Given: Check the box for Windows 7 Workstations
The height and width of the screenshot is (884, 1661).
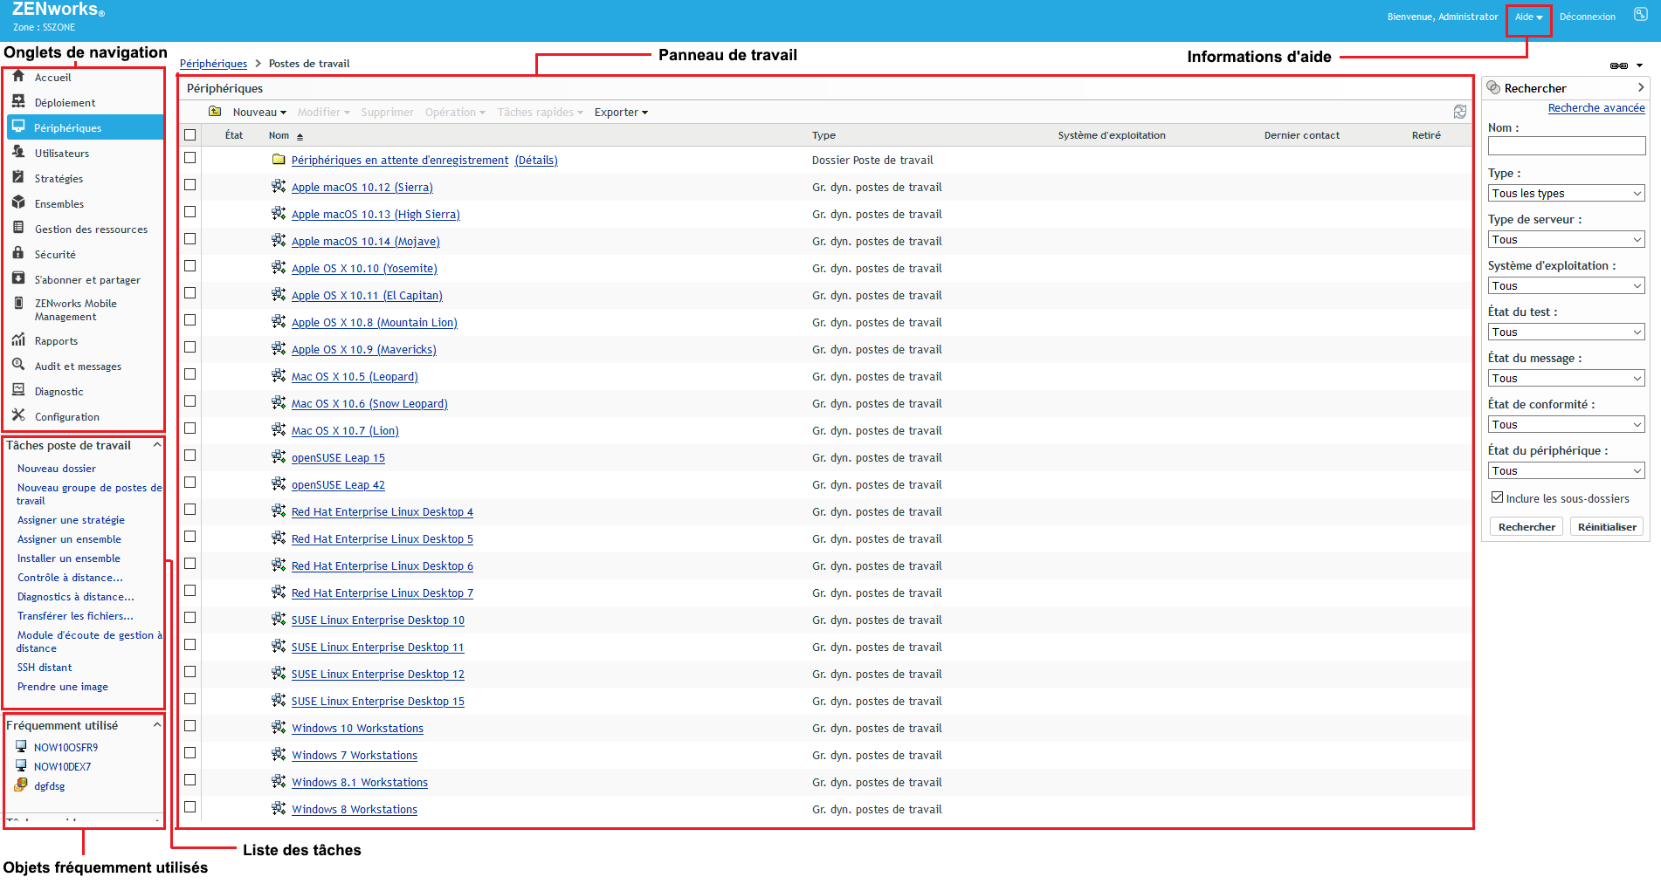Looking at the screenshot, I should tap(190, 753).
